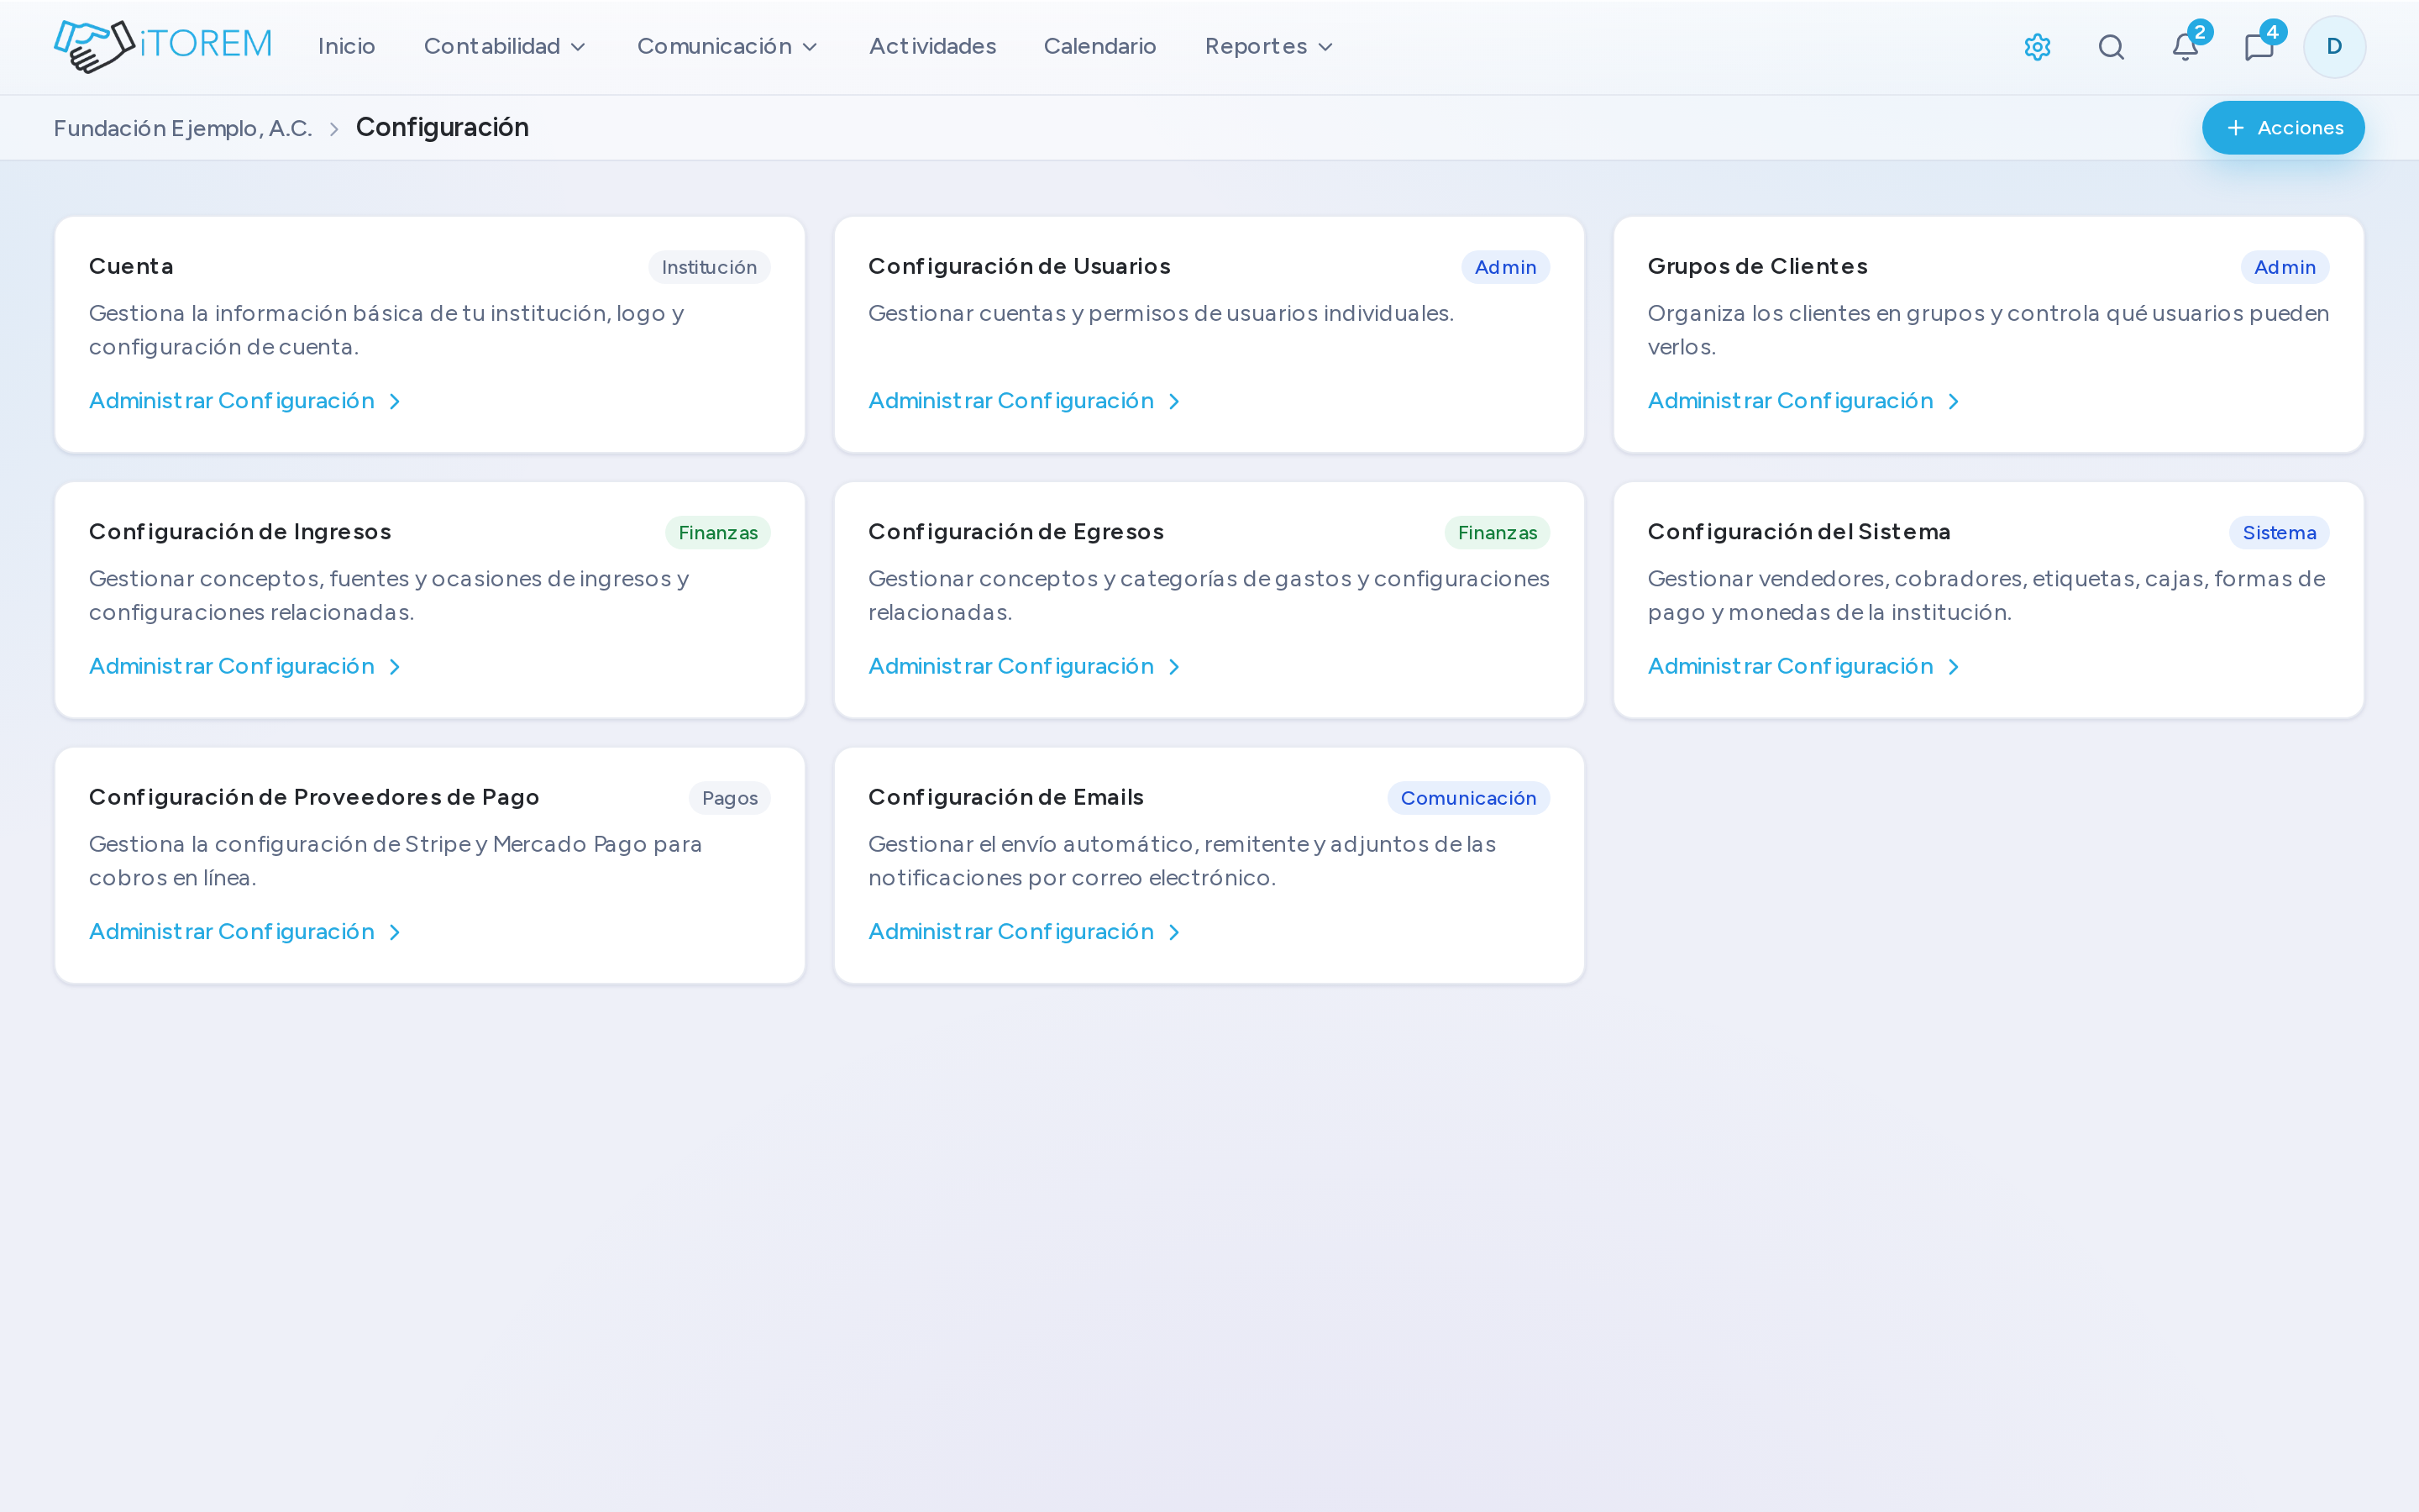This screenshot has height=1512, width=2419.
Task: Open the user avatar labeled D
Action: pos(2334,47)
